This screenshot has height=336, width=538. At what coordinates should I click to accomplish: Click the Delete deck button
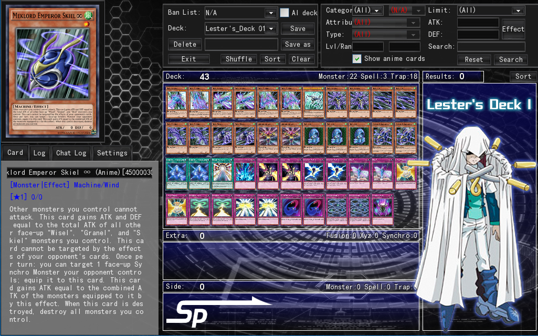point(185,44)
